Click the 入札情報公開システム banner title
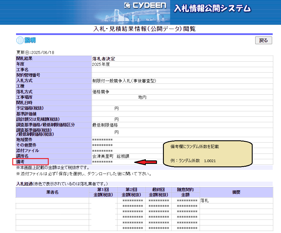 point(212,8)
